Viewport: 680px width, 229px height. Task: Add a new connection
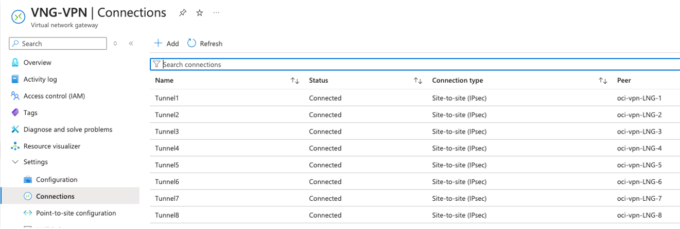(x=166, y=44)
